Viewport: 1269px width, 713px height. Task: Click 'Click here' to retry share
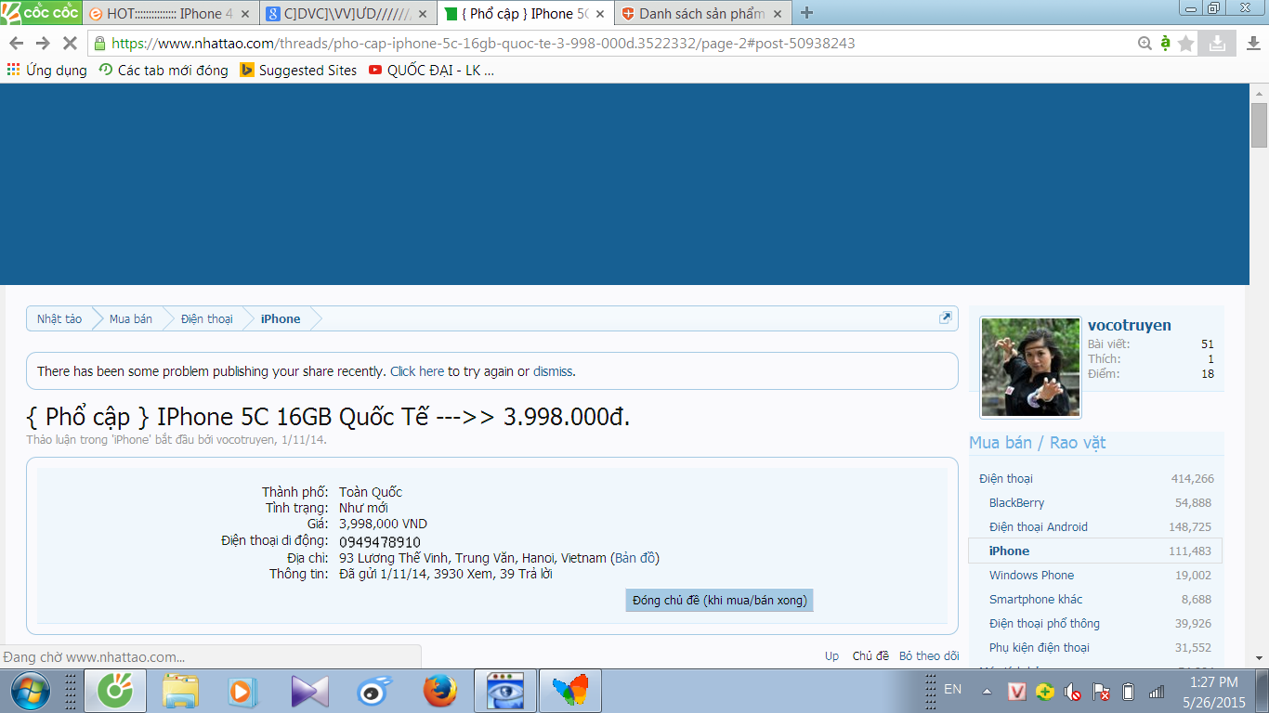point(417,371)
